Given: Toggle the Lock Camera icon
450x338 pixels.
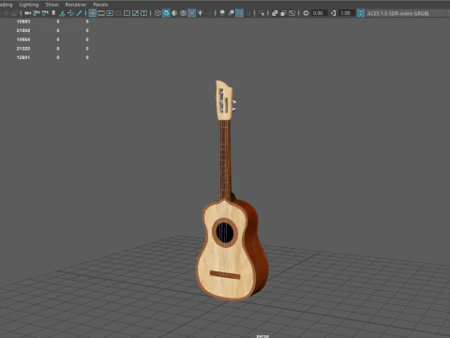Looking at the screenshot, I should [37, 13].
